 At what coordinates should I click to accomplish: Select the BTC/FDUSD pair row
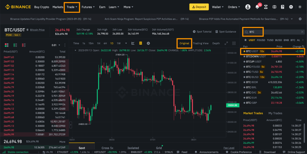tap(273, 67)
